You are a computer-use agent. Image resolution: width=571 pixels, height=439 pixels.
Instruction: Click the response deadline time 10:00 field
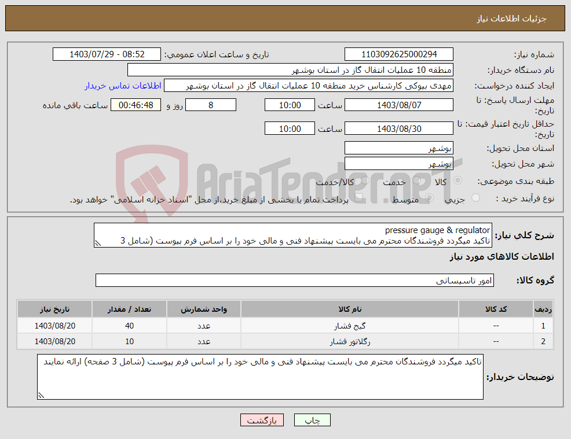point(290,105)
